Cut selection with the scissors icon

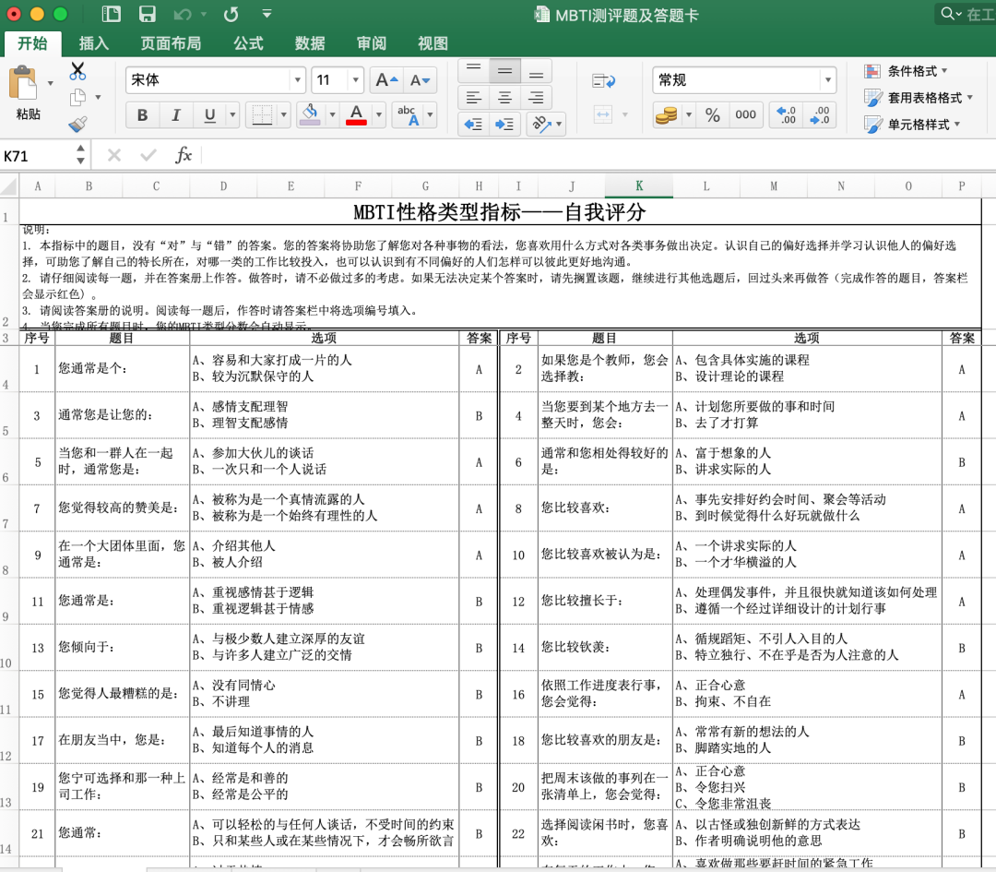[77, 70]
